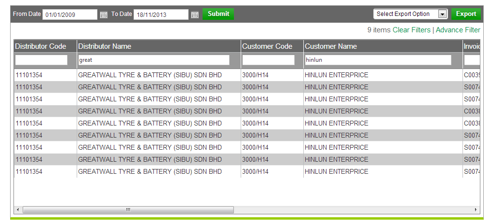Viewport: 490px width, 224px height.
Task: Click the Distributor Code filter box
Action: (x=41, y=60)
